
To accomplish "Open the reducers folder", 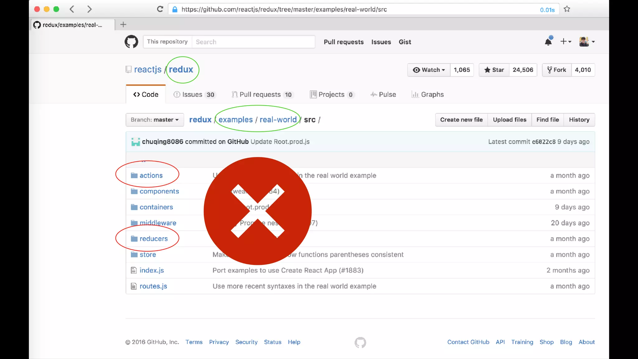I will tap(154, 239).
